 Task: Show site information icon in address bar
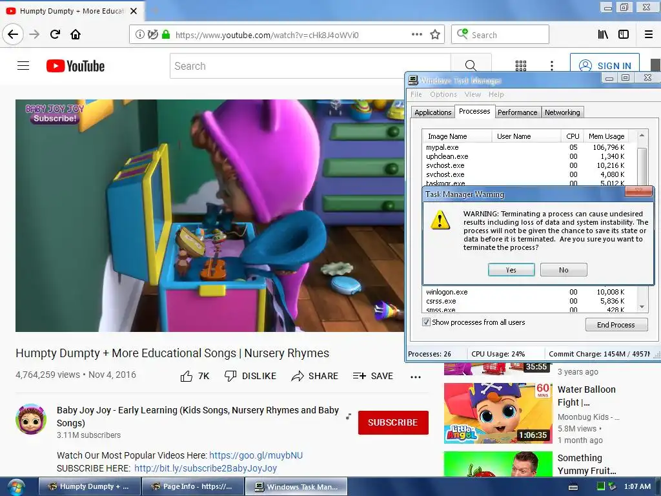[139, 35]
